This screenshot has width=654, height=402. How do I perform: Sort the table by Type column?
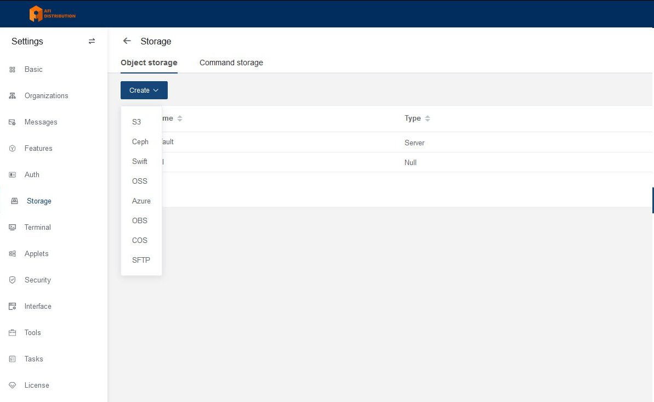tap(428, 118)
